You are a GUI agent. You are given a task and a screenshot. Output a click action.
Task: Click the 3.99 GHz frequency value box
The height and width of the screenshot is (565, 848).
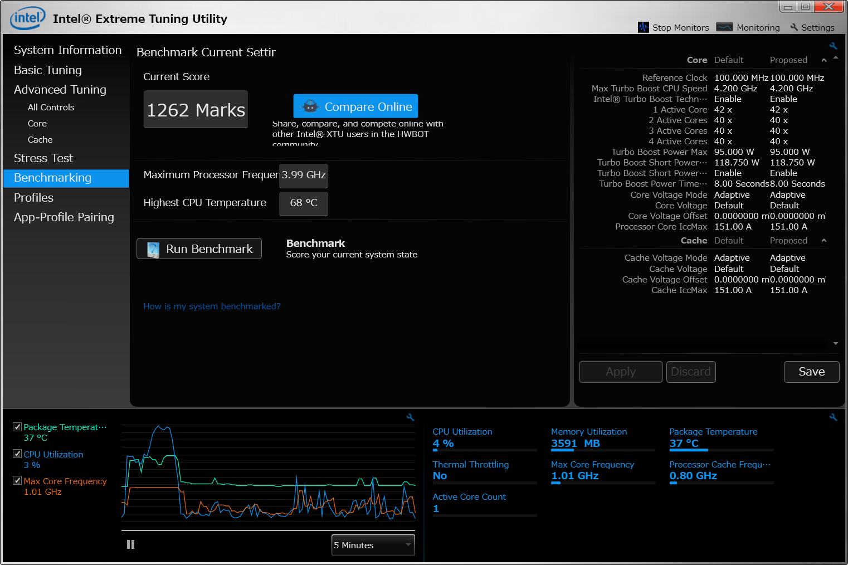[304, 176]
